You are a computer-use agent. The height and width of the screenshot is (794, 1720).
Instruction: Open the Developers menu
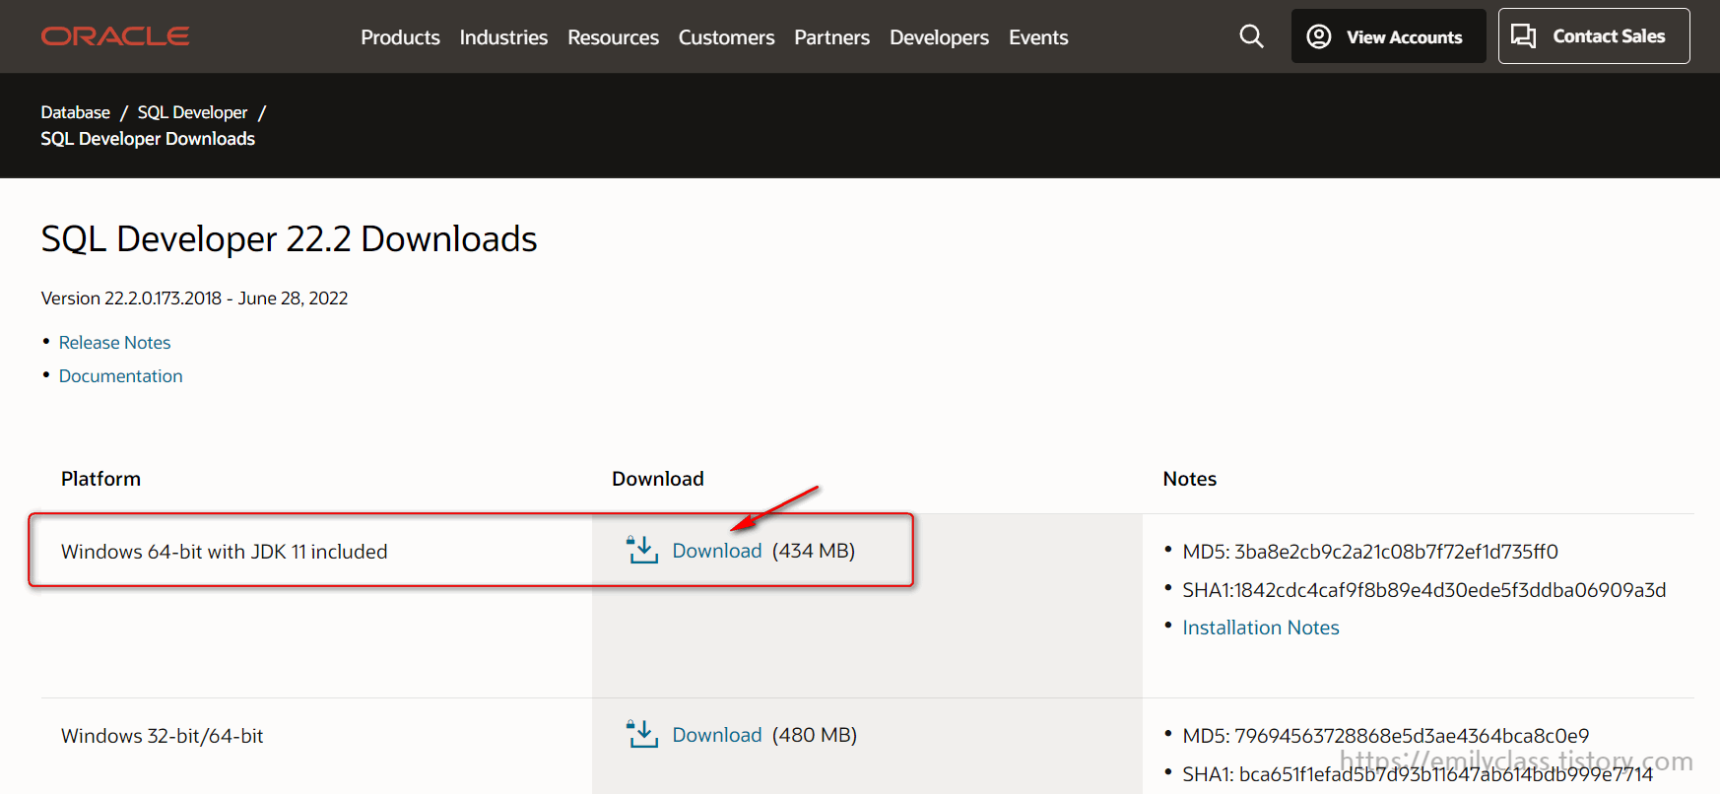click(939, 37)
